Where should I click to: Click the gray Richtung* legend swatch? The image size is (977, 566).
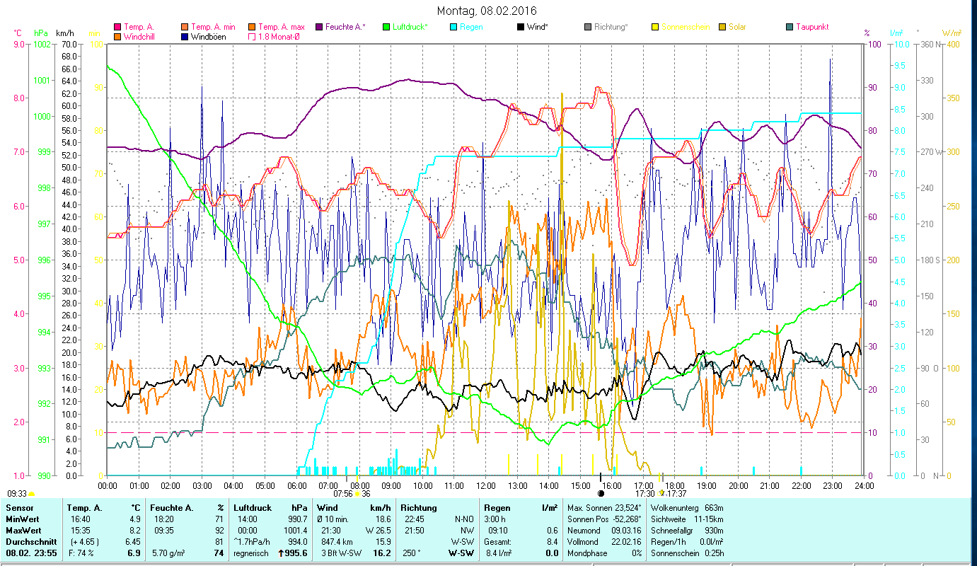(588, 27)
